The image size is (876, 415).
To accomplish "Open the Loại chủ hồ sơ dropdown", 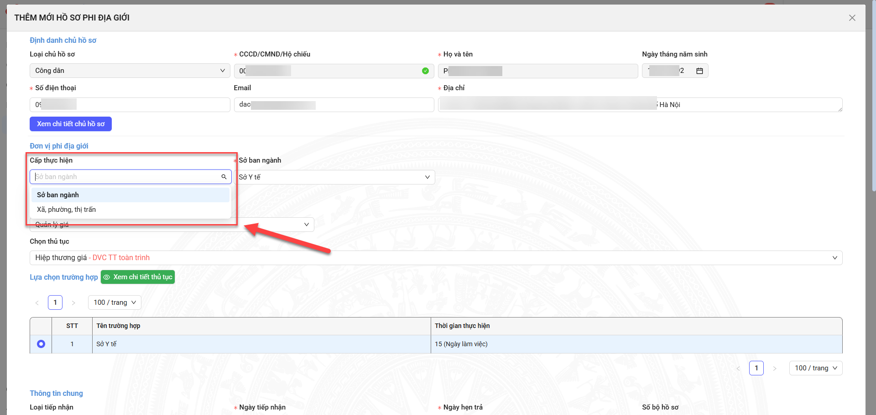I will pos(130,71).
